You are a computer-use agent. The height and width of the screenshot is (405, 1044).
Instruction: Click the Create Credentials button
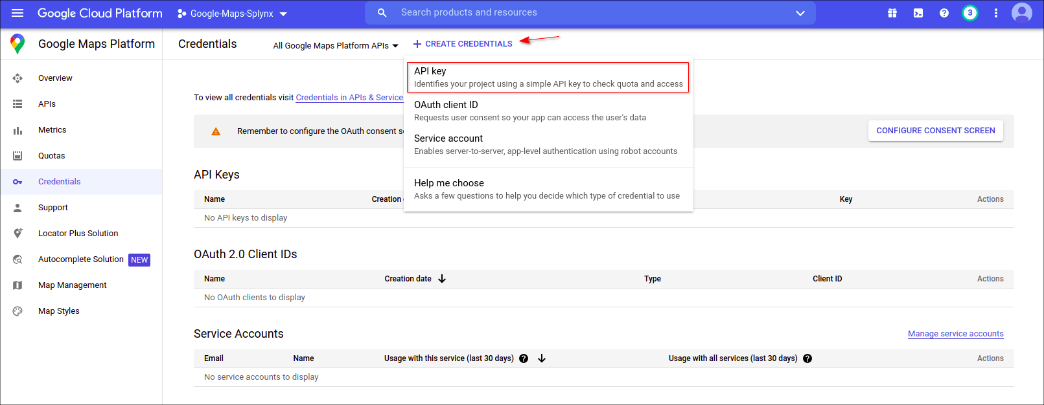pos(463,44)
